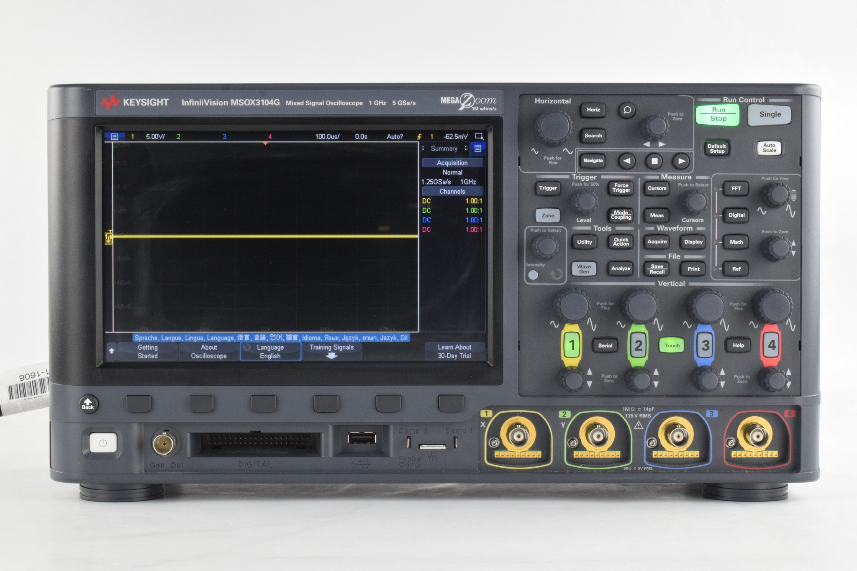Click the Auto Scale button
The height and width of the screenshot is (571, 857).
[x=769, y=148]
